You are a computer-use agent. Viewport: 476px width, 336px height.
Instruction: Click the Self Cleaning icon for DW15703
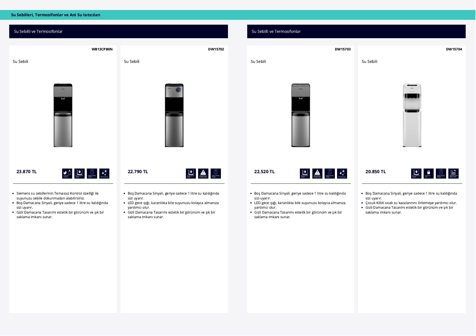[342, 174]
